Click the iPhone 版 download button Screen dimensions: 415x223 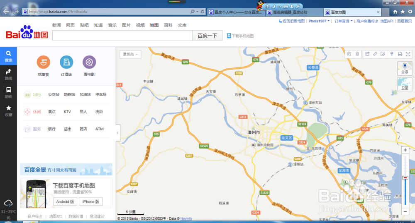(91, 201)
